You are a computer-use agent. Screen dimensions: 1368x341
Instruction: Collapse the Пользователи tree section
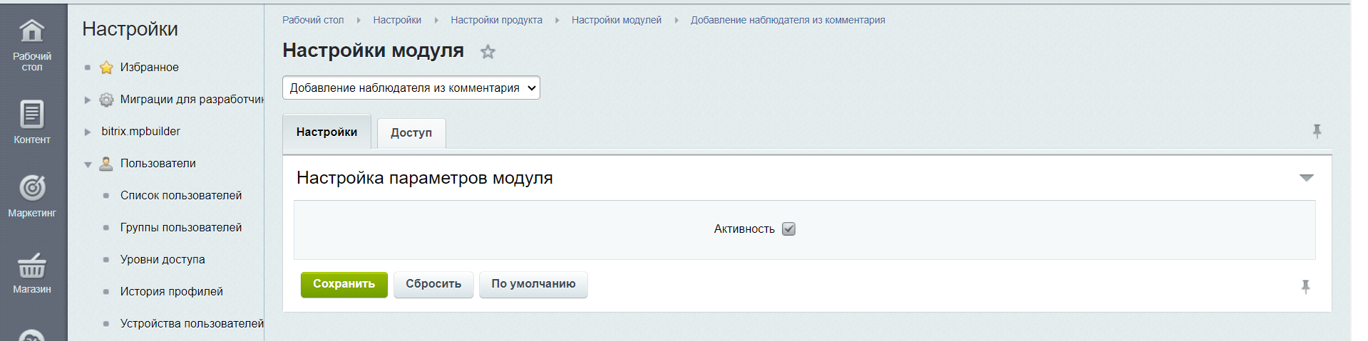[x=88, y=164]
